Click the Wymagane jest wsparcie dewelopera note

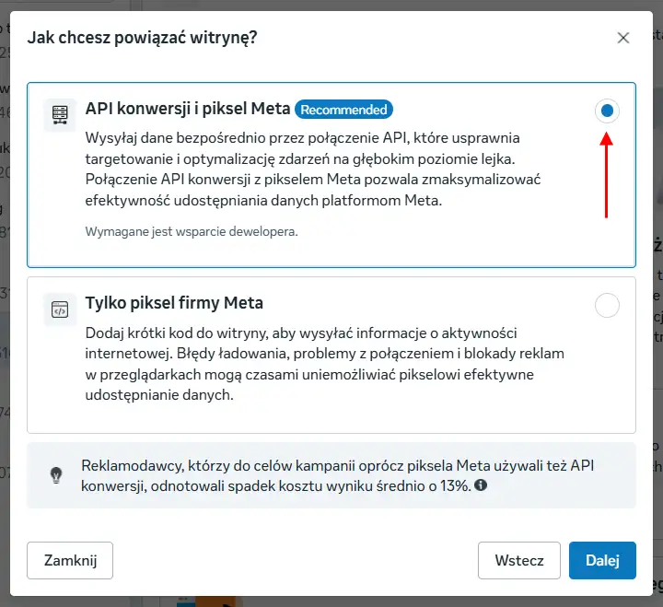(x=192, y=231)
